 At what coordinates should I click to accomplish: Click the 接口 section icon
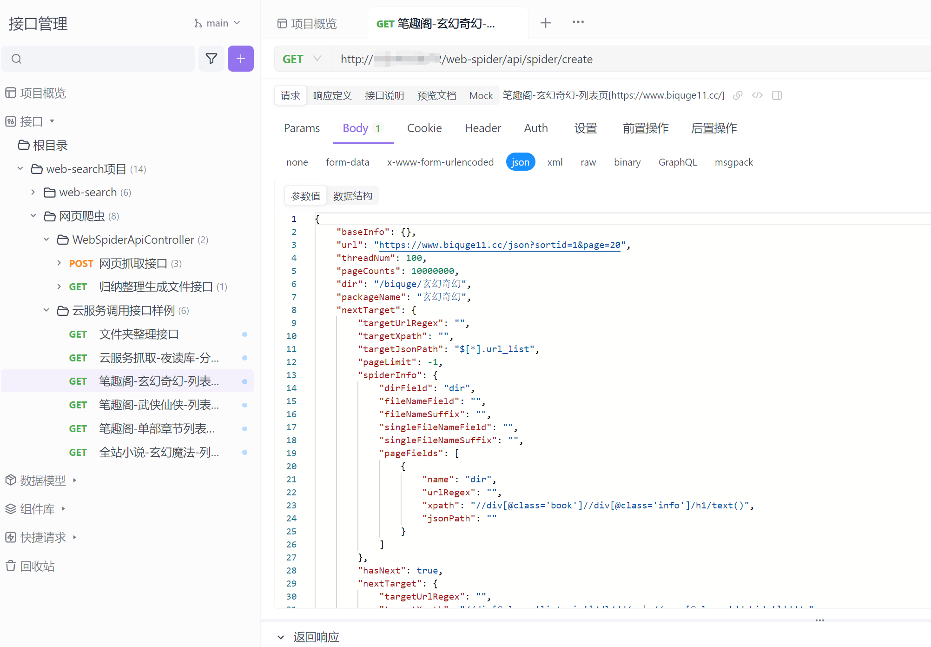tap(11, 121)
